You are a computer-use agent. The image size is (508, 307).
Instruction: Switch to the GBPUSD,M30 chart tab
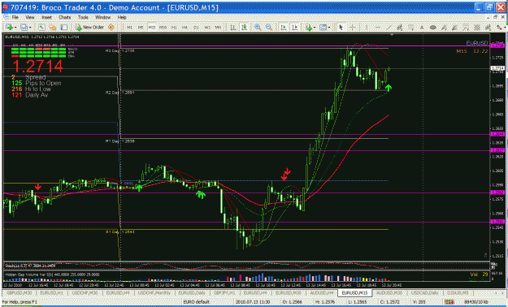(20, 293)
